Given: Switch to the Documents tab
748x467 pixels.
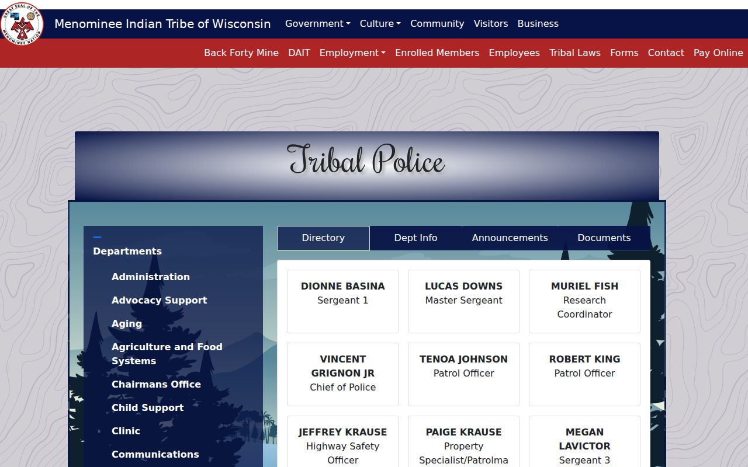Looking at the screenshot, I should tap(604, 238).
